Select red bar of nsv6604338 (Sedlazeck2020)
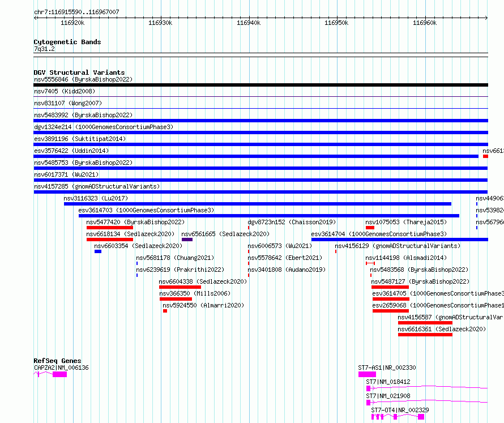Viewport: 504px width, 423px height. click(x=180, y=287)
